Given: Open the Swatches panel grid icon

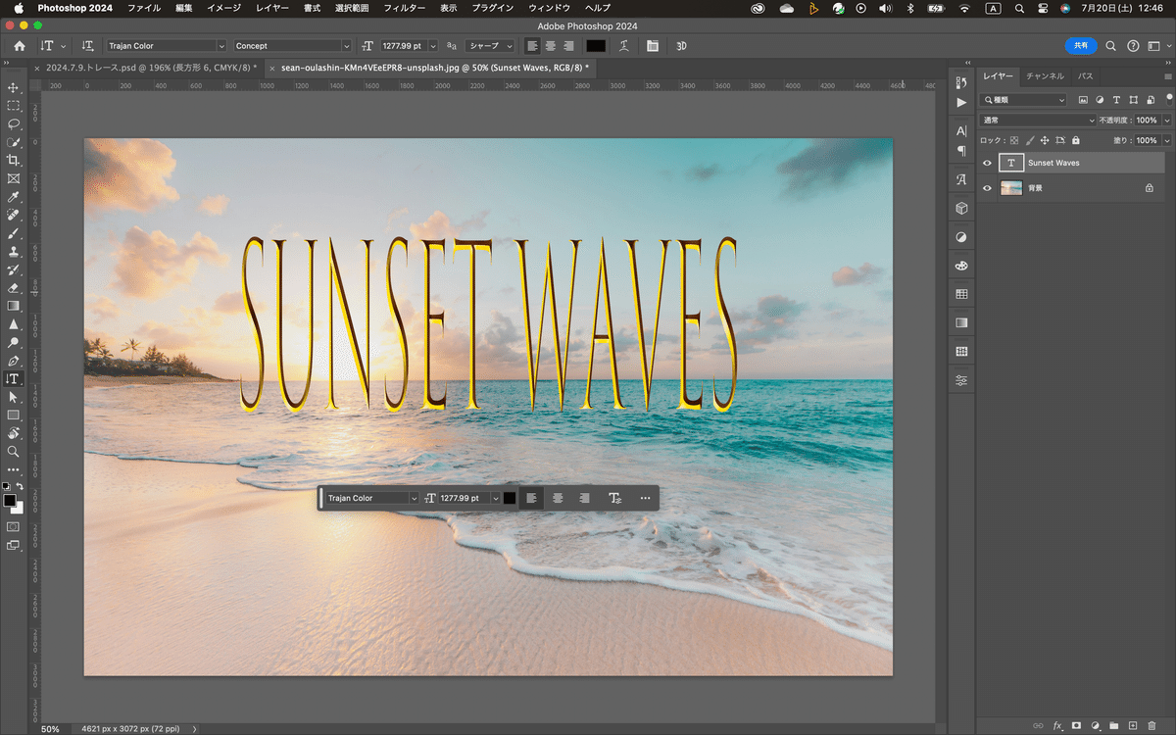Looking at the screenshot, I should (961, 294).
